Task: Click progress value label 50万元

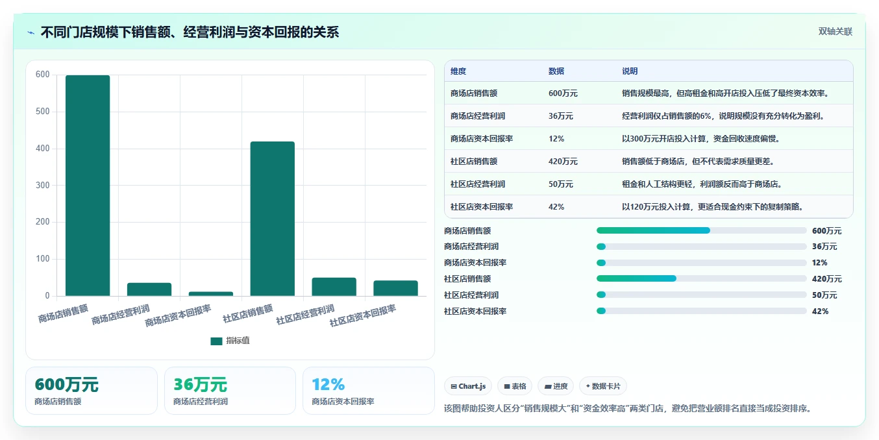Action: pos(824,295)
